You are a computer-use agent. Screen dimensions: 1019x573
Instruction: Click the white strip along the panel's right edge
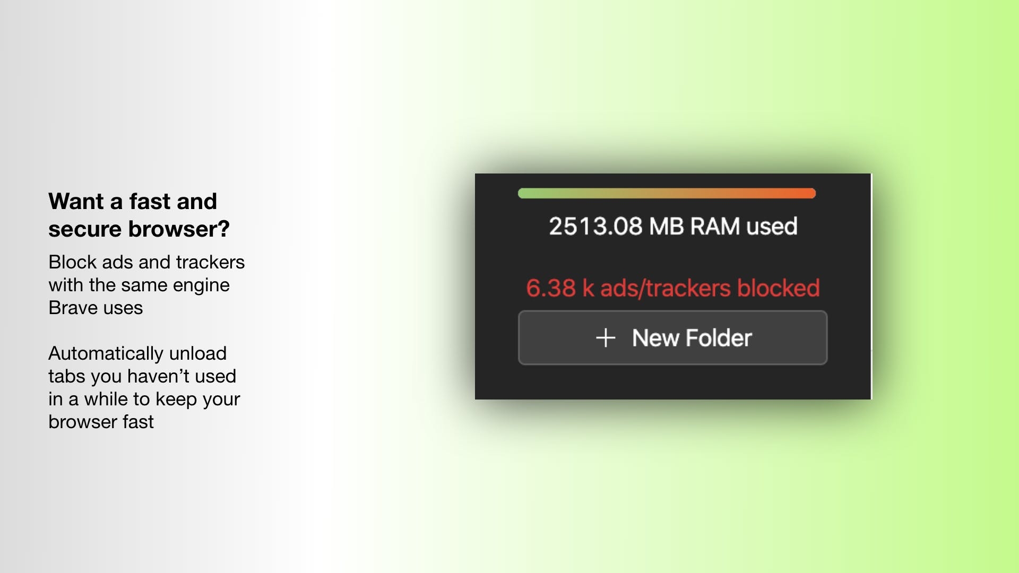[871, 286]
